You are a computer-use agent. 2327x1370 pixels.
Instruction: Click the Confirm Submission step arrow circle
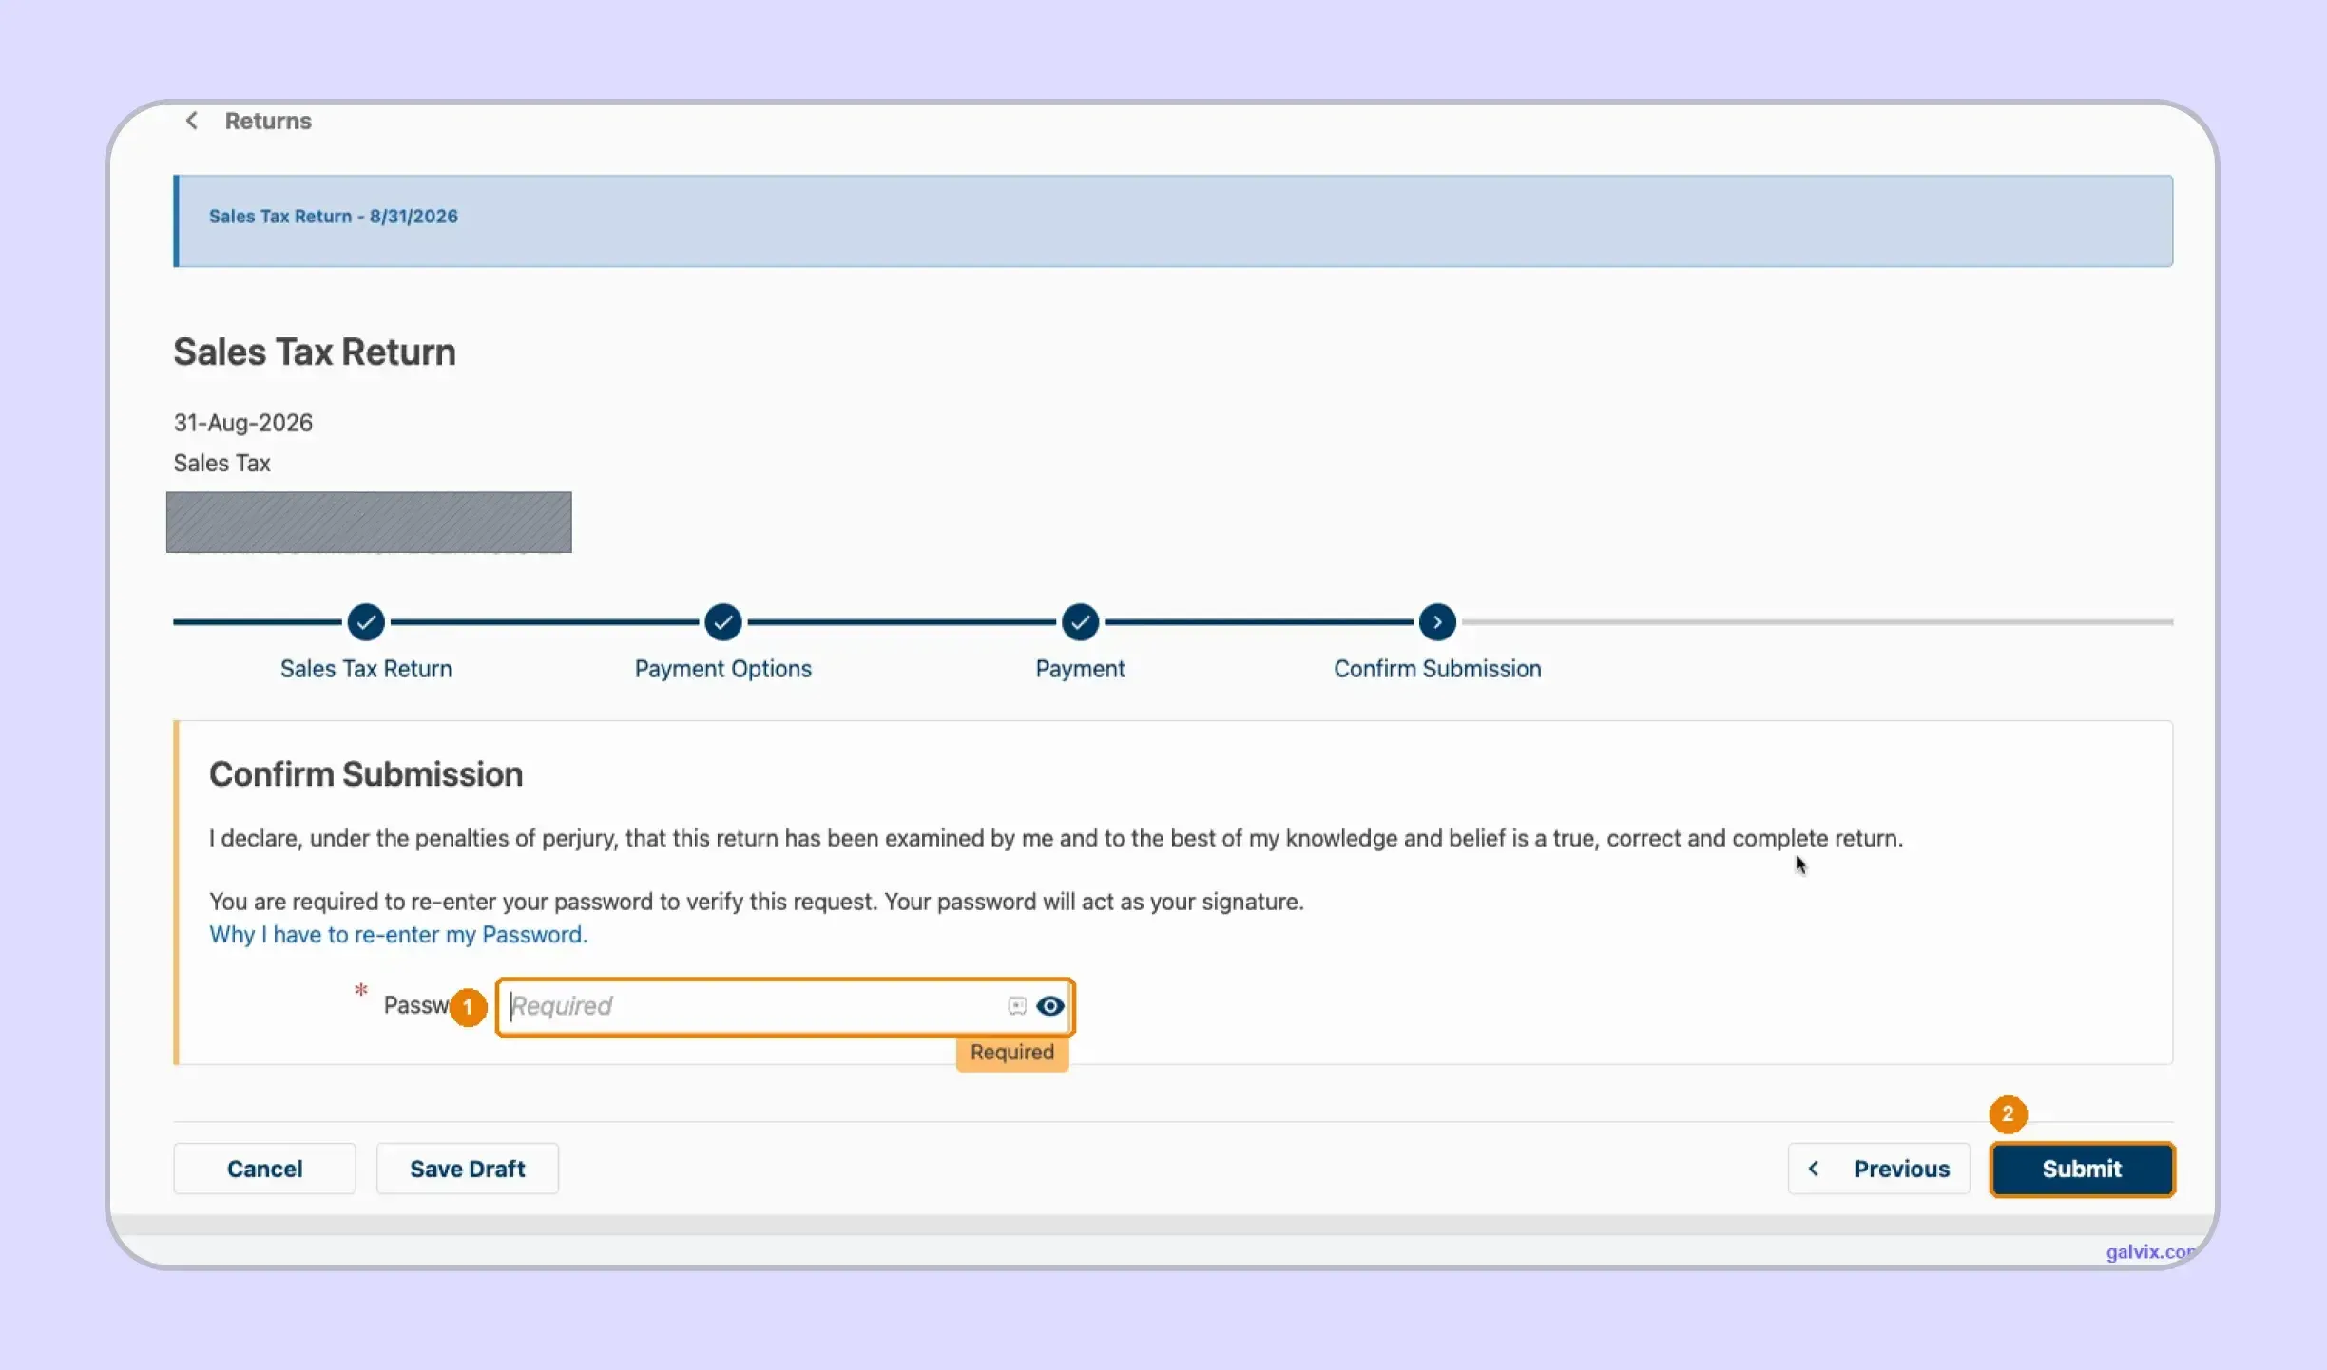[x=1437, y=622]
